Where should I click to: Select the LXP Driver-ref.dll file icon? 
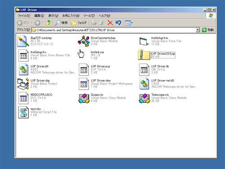144,84
